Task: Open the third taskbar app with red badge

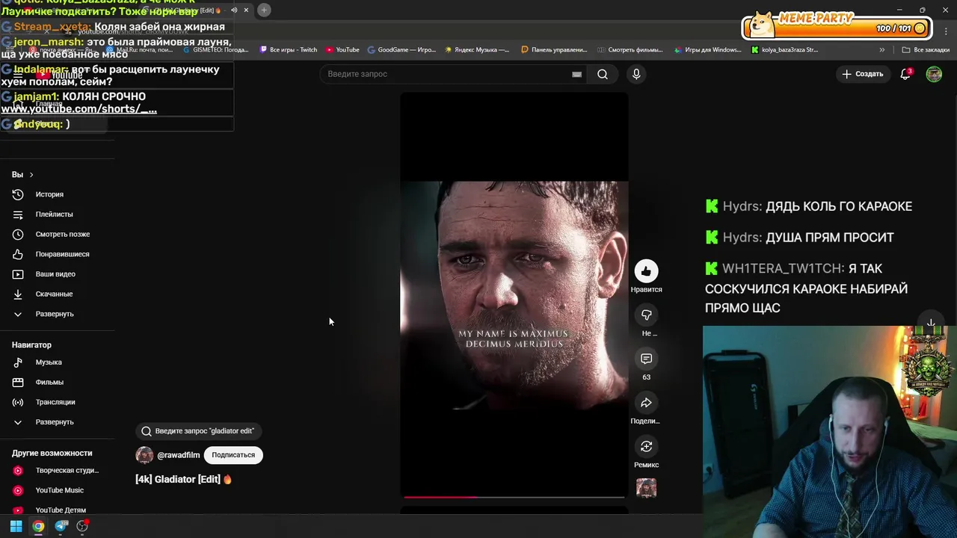Action: click(x=83, y=526)
